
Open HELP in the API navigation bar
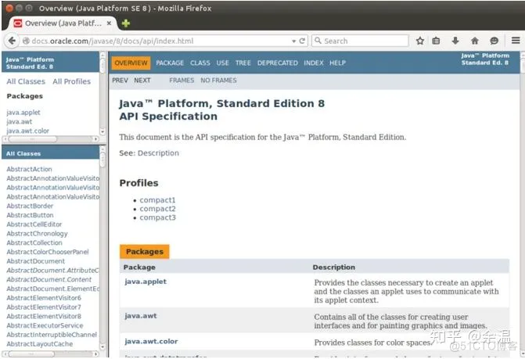(x=337, y=63)
